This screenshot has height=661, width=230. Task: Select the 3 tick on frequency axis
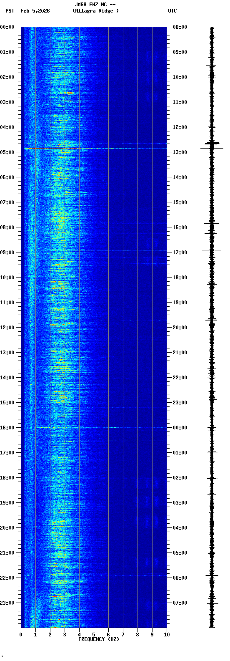click(x=65, y=635)
